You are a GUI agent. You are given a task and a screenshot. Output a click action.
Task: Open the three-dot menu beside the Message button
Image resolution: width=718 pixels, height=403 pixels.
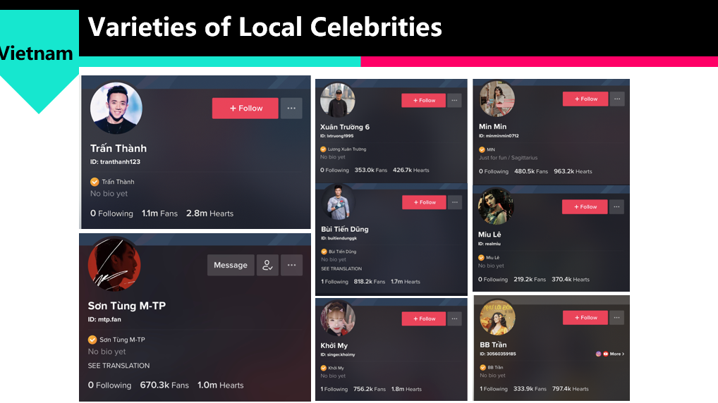pos(291,265)
